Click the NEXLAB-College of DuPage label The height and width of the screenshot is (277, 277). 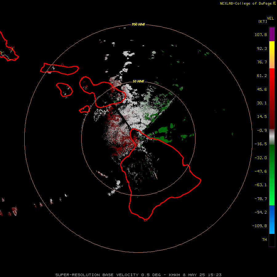(247, 3)
